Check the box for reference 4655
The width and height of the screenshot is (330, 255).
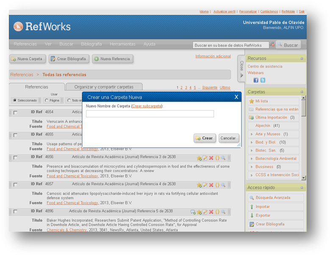15,135
